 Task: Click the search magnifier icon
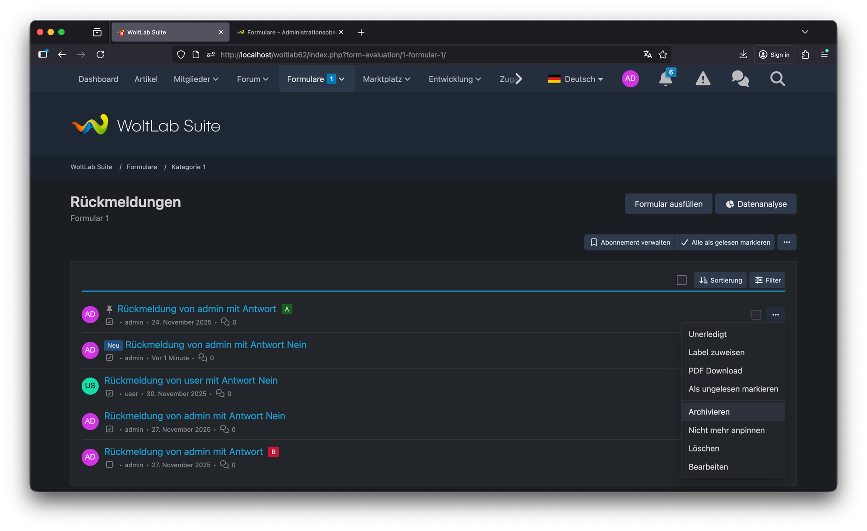click(777, 79)
